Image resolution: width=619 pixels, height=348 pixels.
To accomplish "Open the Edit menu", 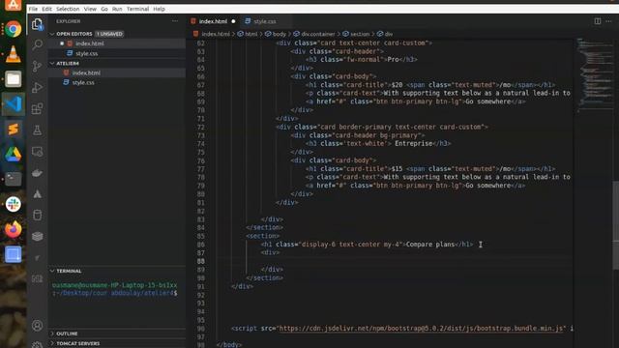I will 47,9.
